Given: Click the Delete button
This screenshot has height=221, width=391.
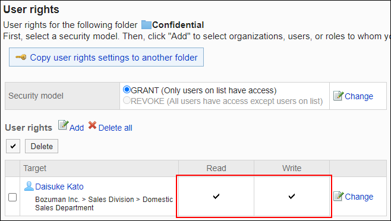Looking at the screenshot, I should point(42,146).
